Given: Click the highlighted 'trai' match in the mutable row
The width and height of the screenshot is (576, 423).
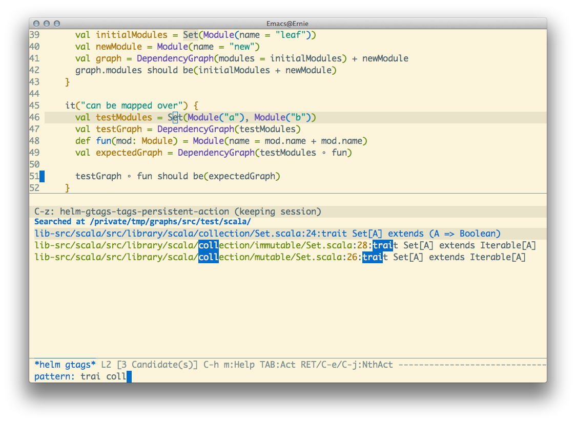Looking at the screenshot, I should 373,257.
